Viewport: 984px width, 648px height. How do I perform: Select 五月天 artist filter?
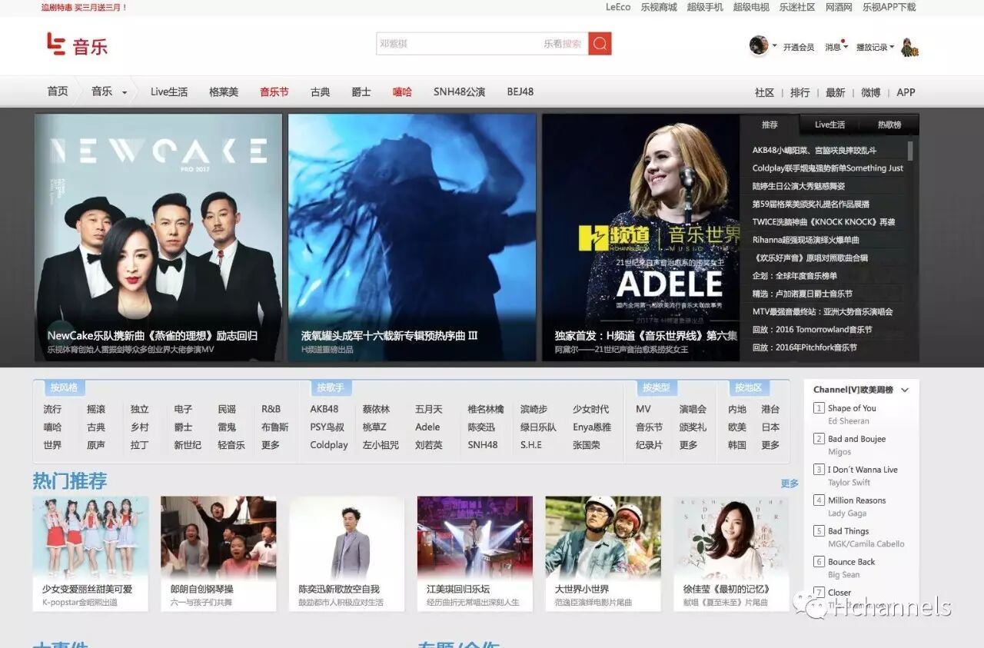[429, 410]
